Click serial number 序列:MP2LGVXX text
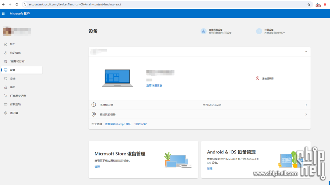The width and height of the screenshot is (330, 185). coord(212,105)
